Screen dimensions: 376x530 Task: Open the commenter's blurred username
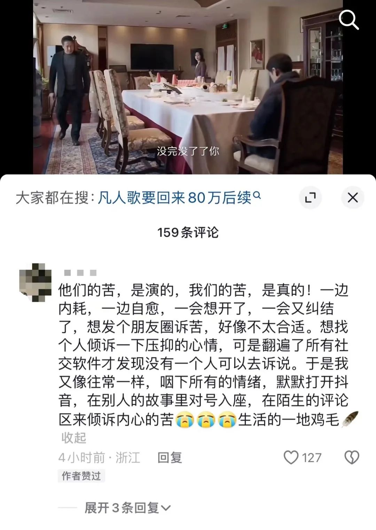[80, 273]
